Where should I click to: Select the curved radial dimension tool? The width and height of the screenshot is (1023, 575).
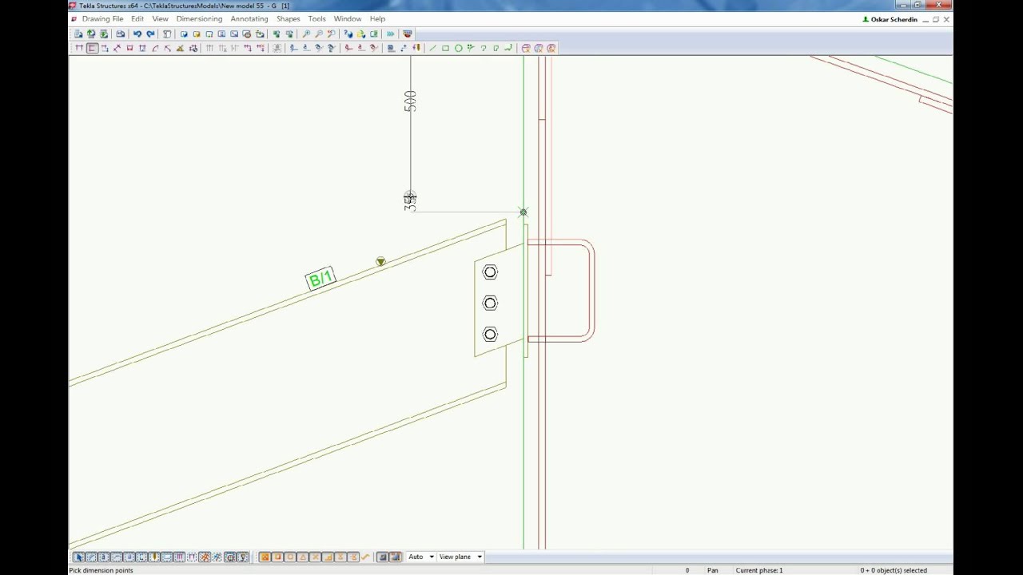(x=154, y=48)
